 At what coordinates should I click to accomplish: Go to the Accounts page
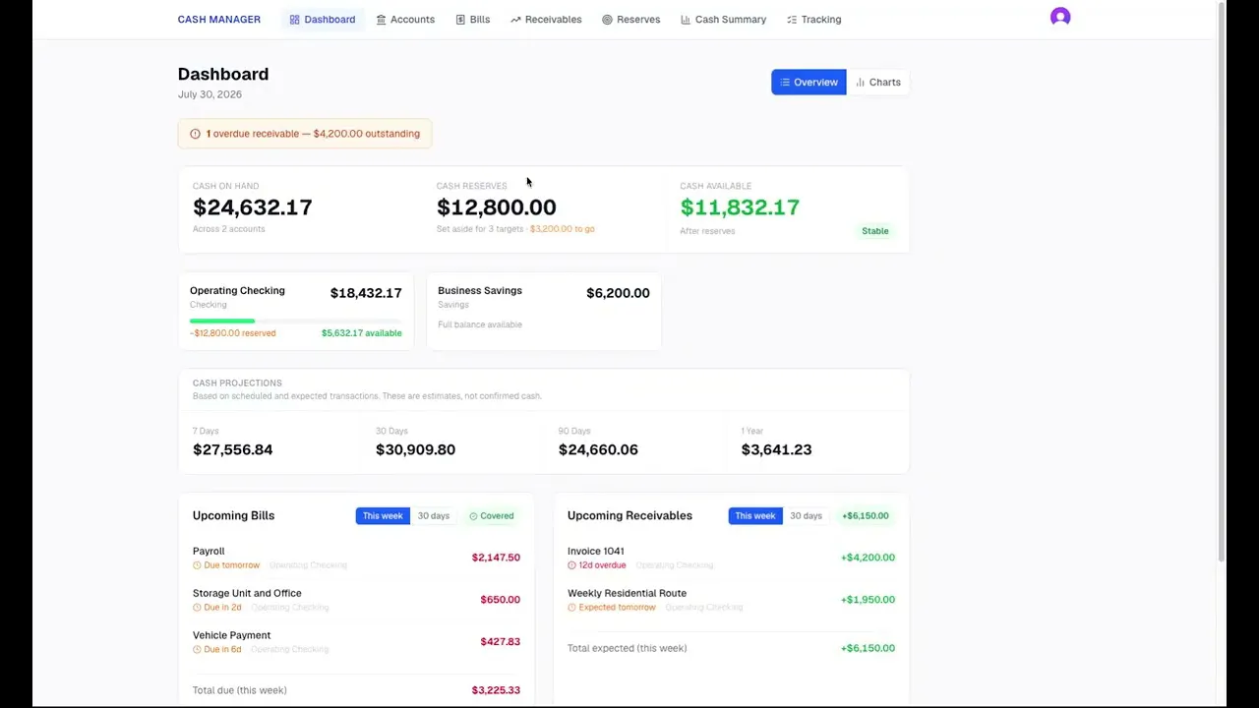click(405, 20)
